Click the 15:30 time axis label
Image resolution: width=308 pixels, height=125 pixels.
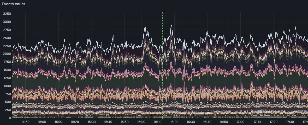point(91,122)
